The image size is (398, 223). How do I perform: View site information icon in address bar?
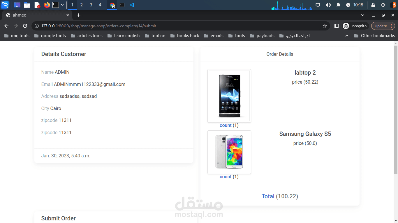tap(37, 26)
